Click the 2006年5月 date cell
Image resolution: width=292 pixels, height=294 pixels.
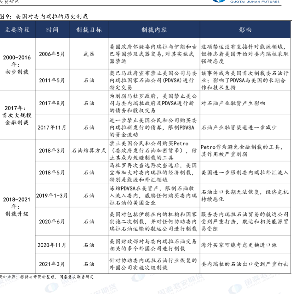tap(52, 54)
